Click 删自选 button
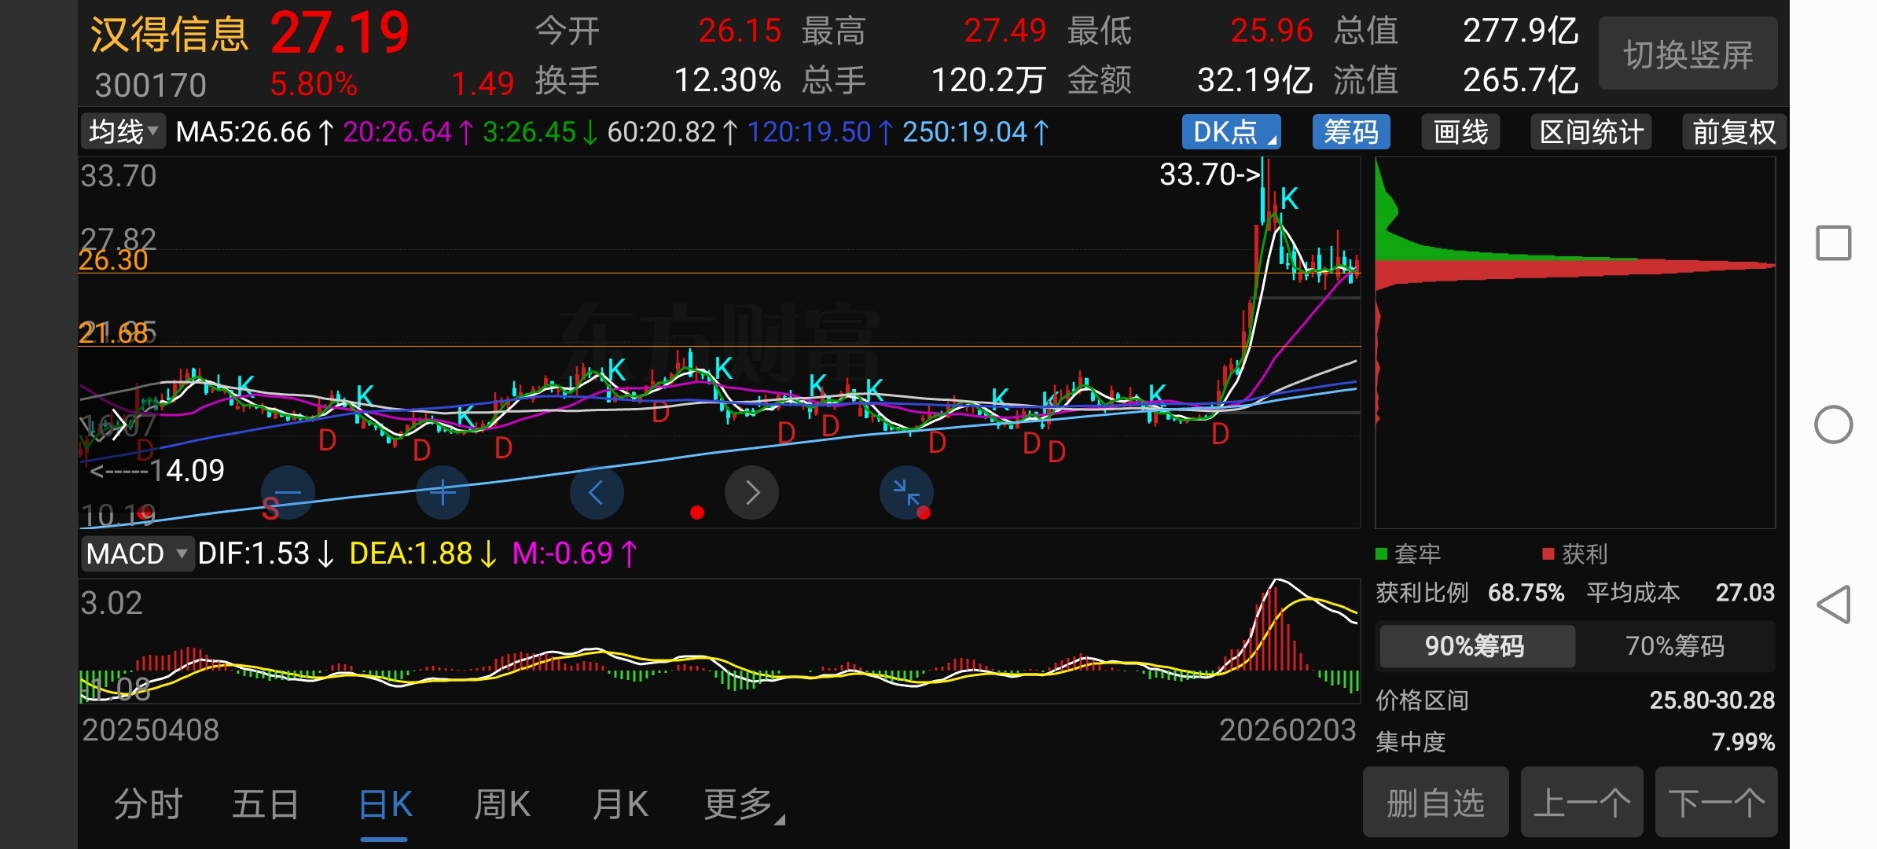This screenshot has height=849, width=1877. pos(1435,803)
